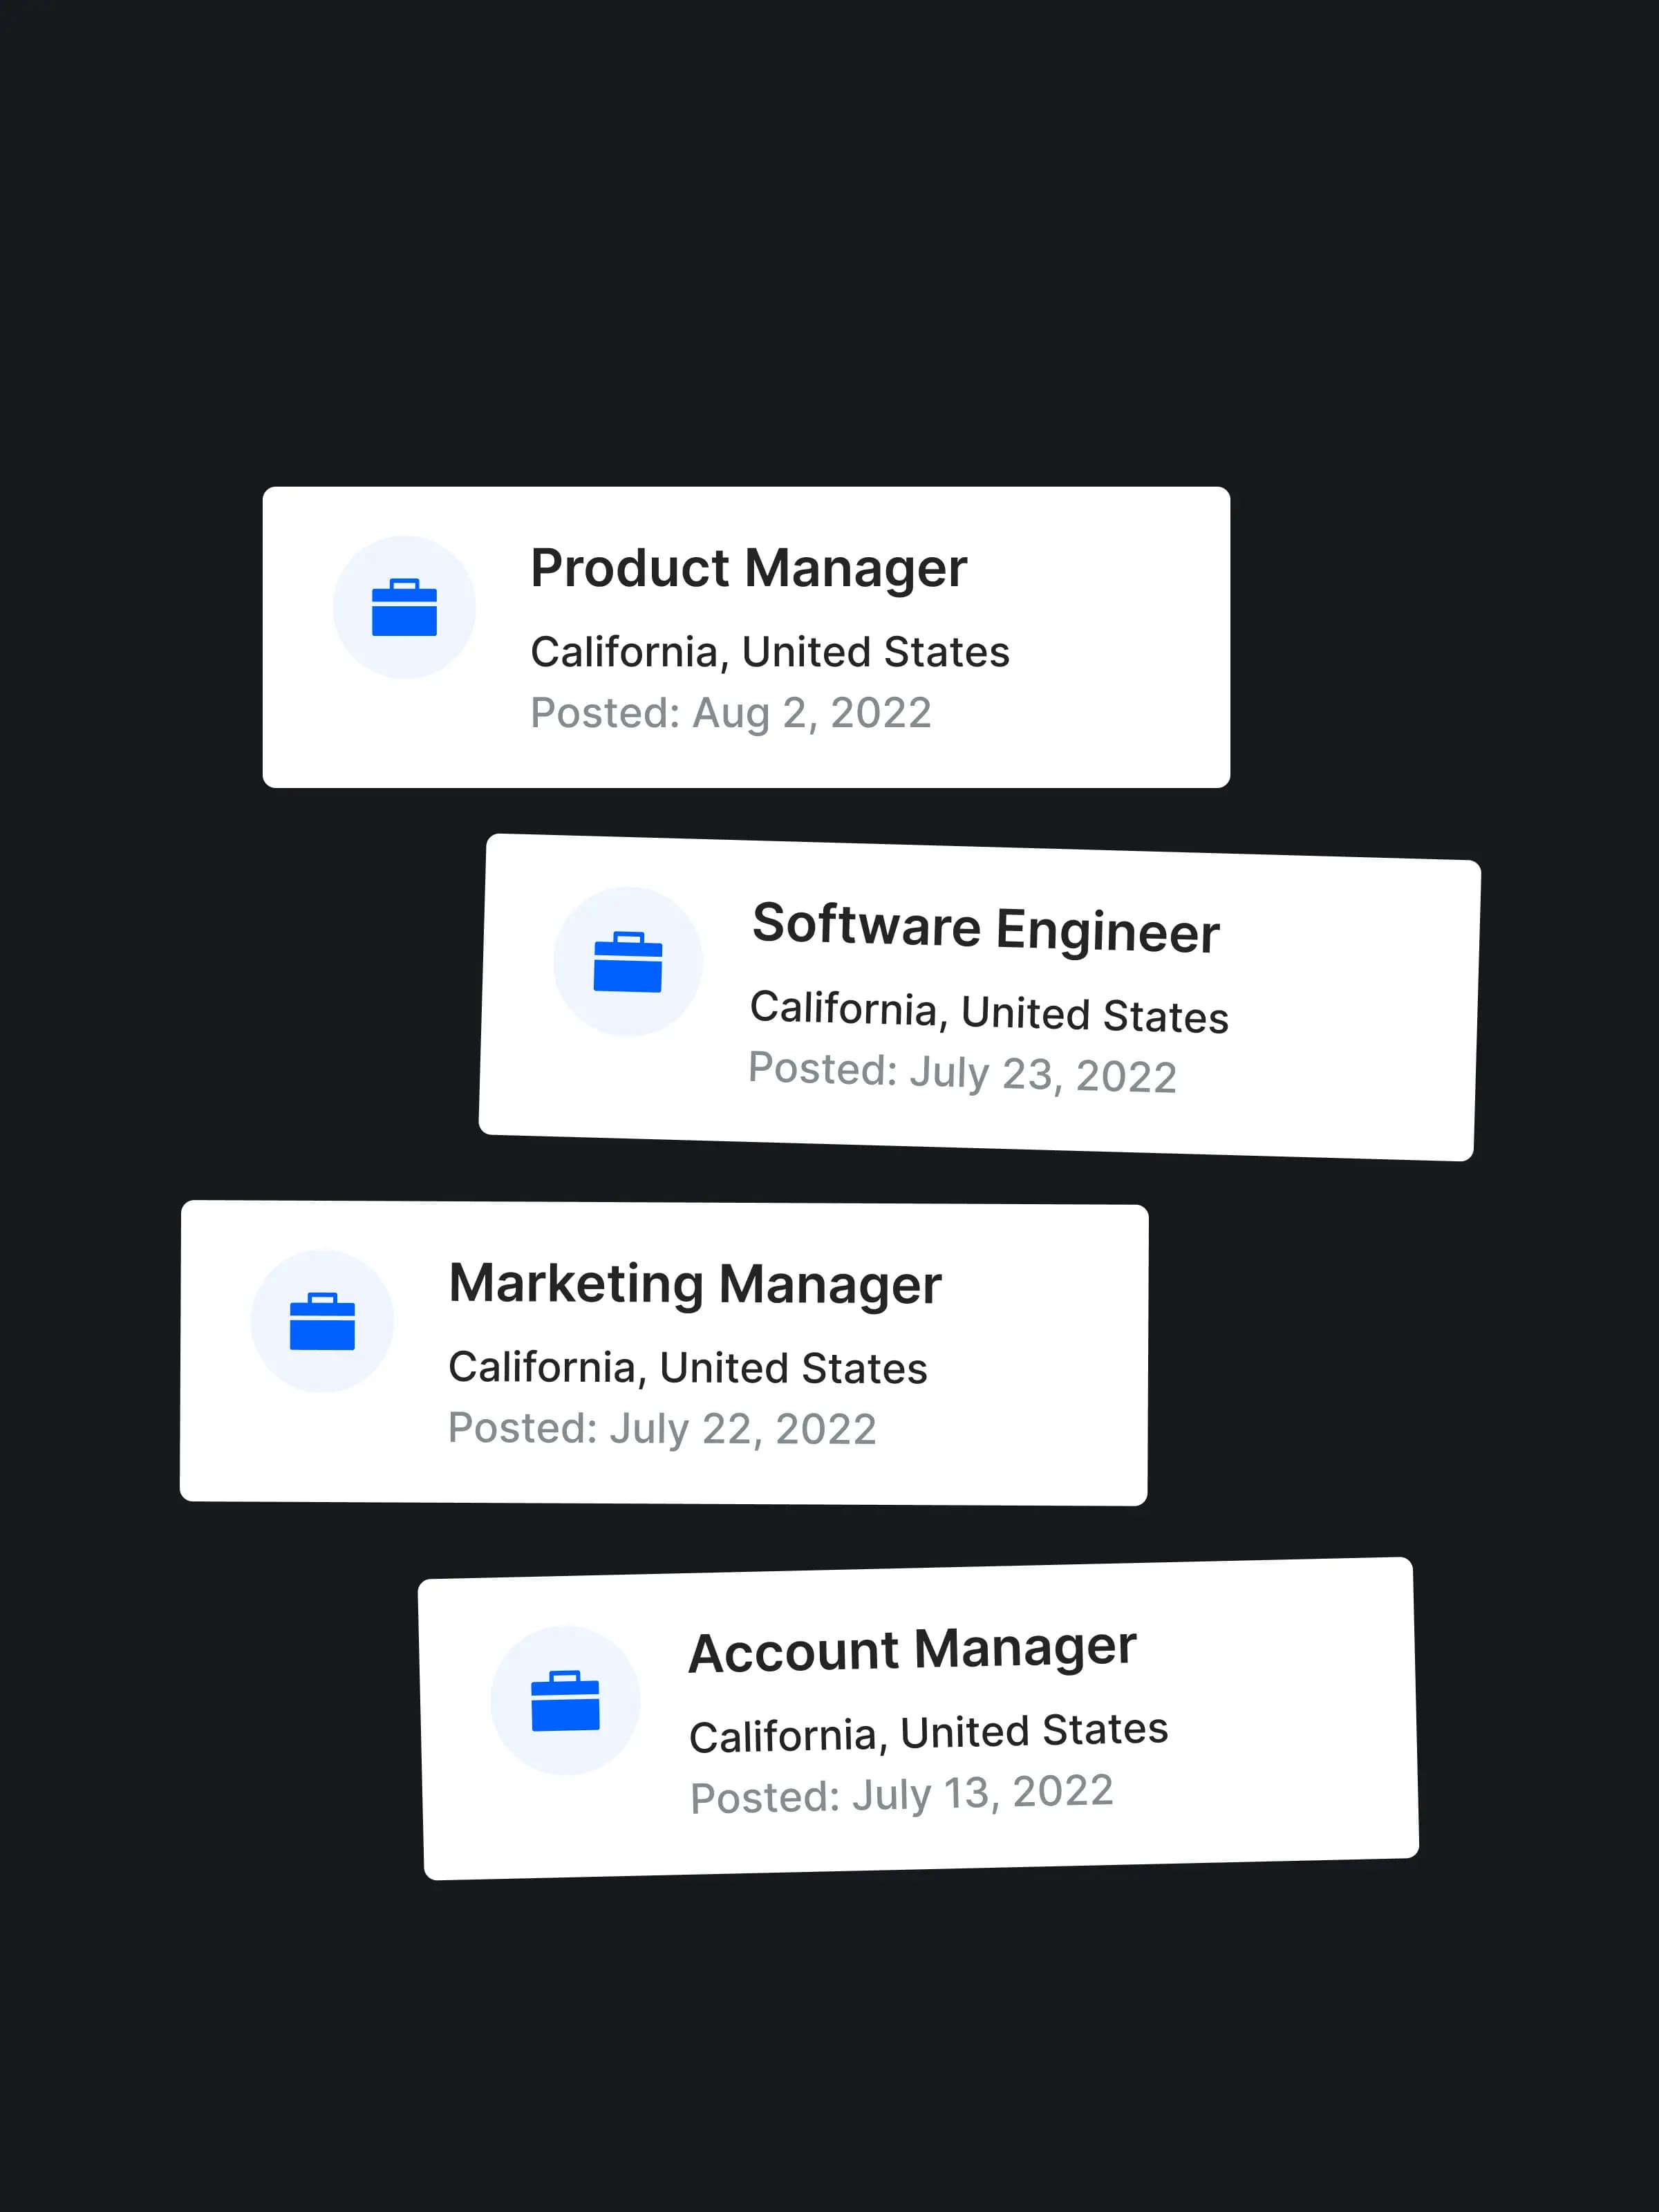
Task: Click the location text under Account Manager
Action: [928, 1733]
